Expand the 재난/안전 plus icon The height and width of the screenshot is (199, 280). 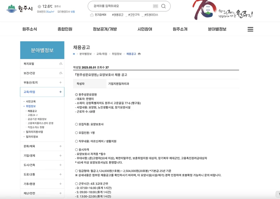61,193
